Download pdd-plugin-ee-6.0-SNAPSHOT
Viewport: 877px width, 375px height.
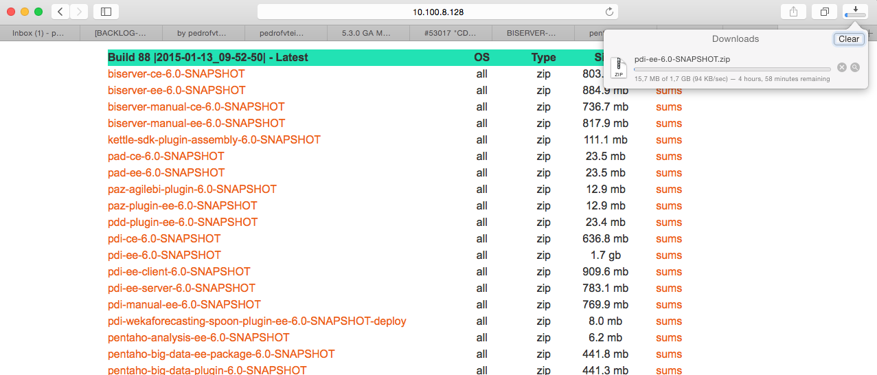(x=183, y=222)
